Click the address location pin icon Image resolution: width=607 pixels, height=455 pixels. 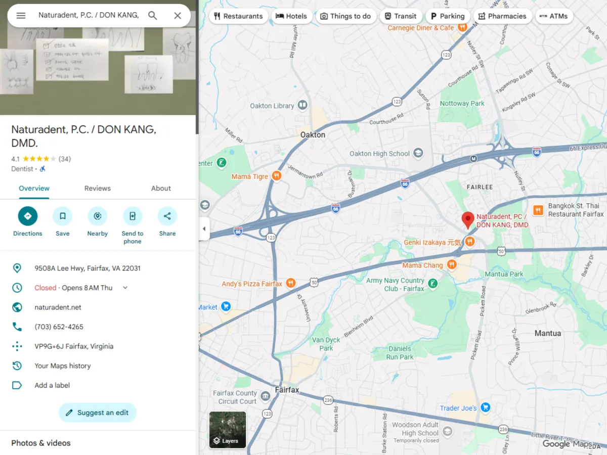click(x=17, y=268)
